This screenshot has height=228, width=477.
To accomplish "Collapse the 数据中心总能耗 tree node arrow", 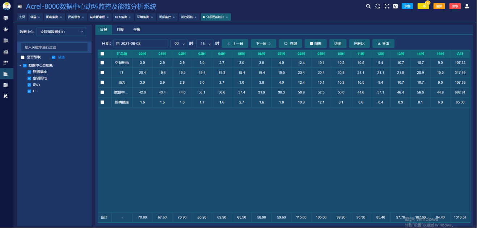I will tap(20, 66).
